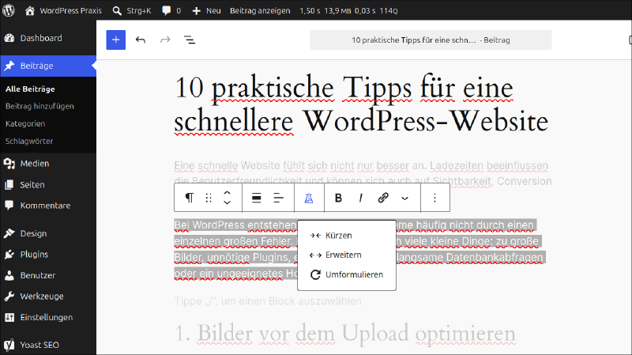Image resolution: width=632 pixels, height=355 pixels.
Task: Click the Seiten pages icon
Action: [x=9, y=184]
